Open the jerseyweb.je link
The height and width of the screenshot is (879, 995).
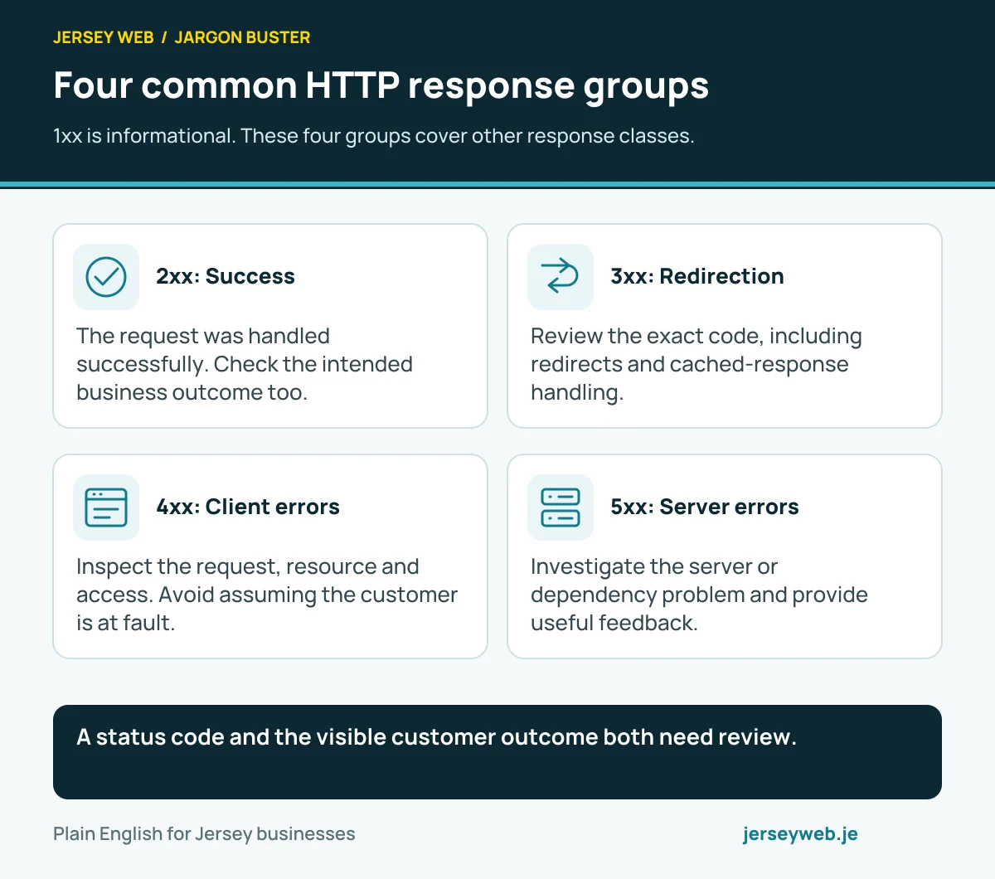(800, 834)
